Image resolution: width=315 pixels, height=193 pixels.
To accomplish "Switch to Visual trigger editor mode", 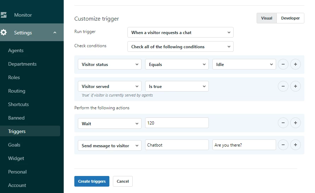I will point(267,18).
